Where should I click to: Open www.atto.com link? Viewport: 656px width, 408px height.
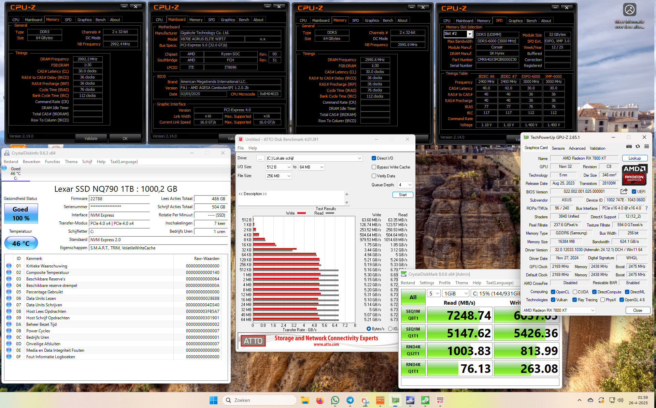(x=326, y=344)
